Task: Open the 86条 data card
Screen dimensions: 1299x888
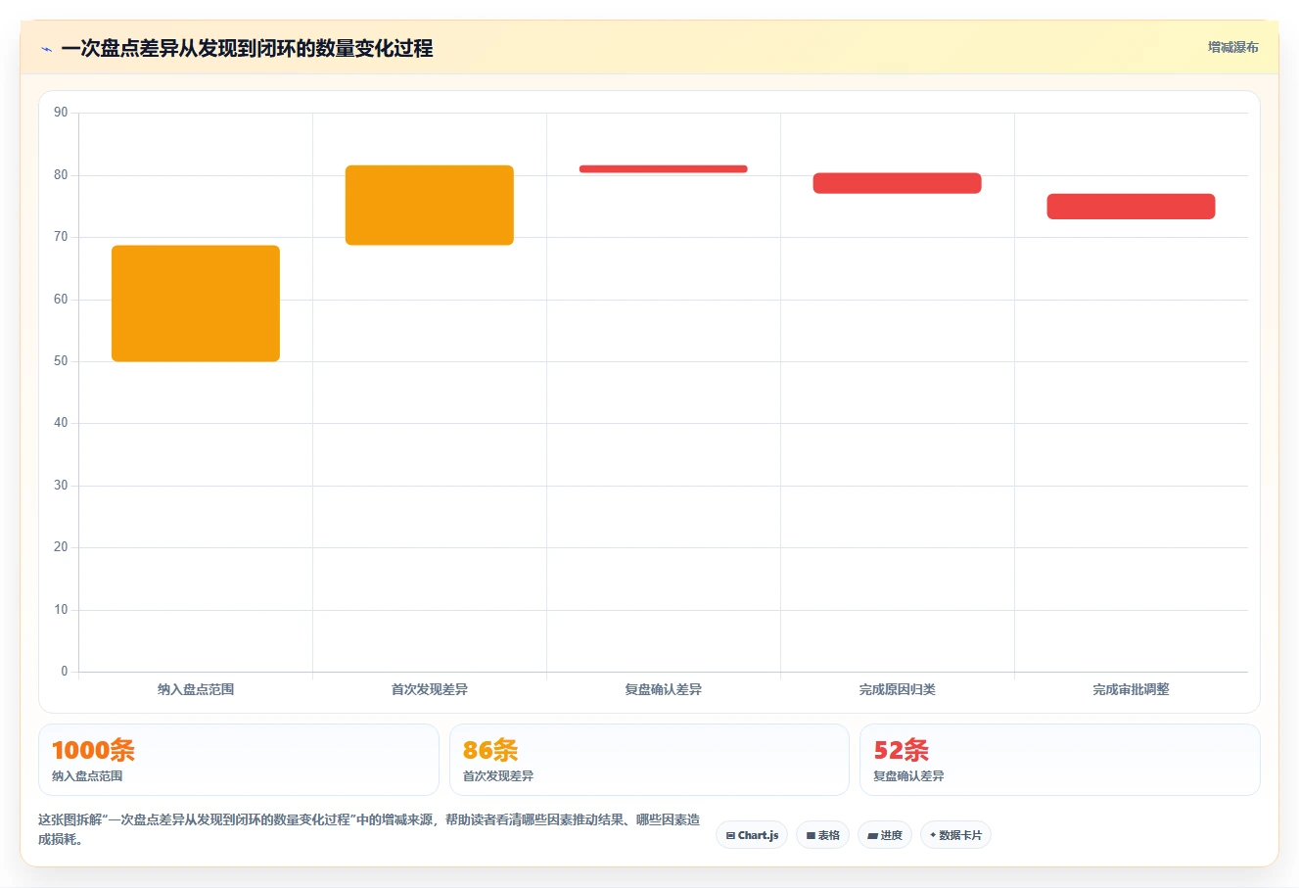Action: (x=649, y=760)
